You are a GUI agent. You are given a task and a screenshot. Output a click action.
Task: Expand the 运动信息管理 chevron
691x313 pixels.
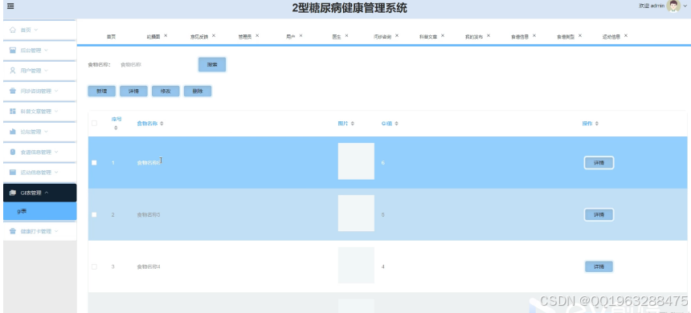56,172
